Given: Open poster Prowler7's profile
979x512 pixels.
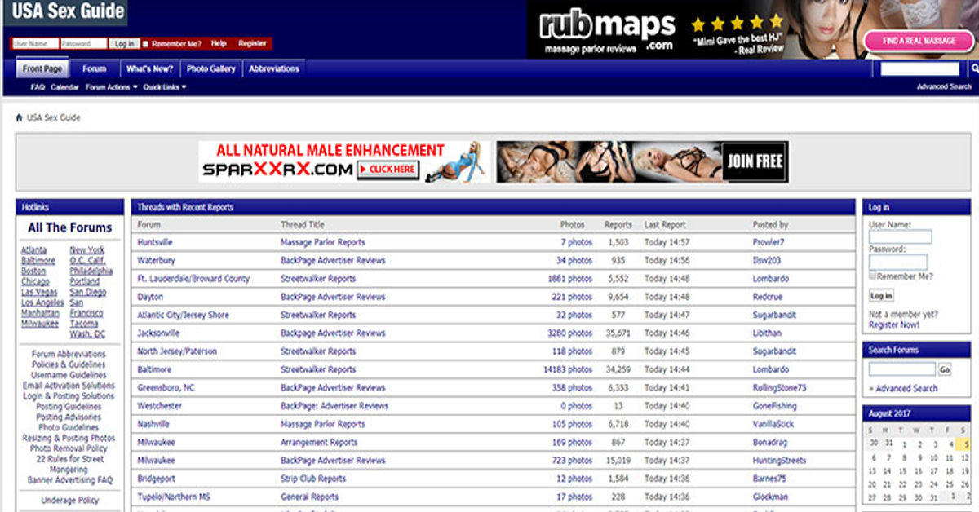Looking at the screenshot, I should coord(769,242).
